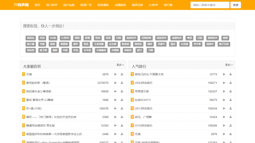Download the track with 156376 plays
This screenshot has height=143, width=255.
coord(122,109)
